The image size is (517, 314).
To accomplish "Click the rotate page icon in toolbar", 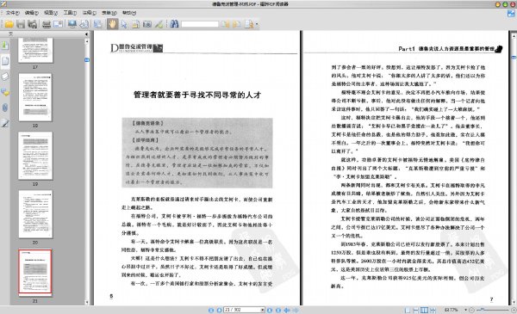I will click(84, 24).
